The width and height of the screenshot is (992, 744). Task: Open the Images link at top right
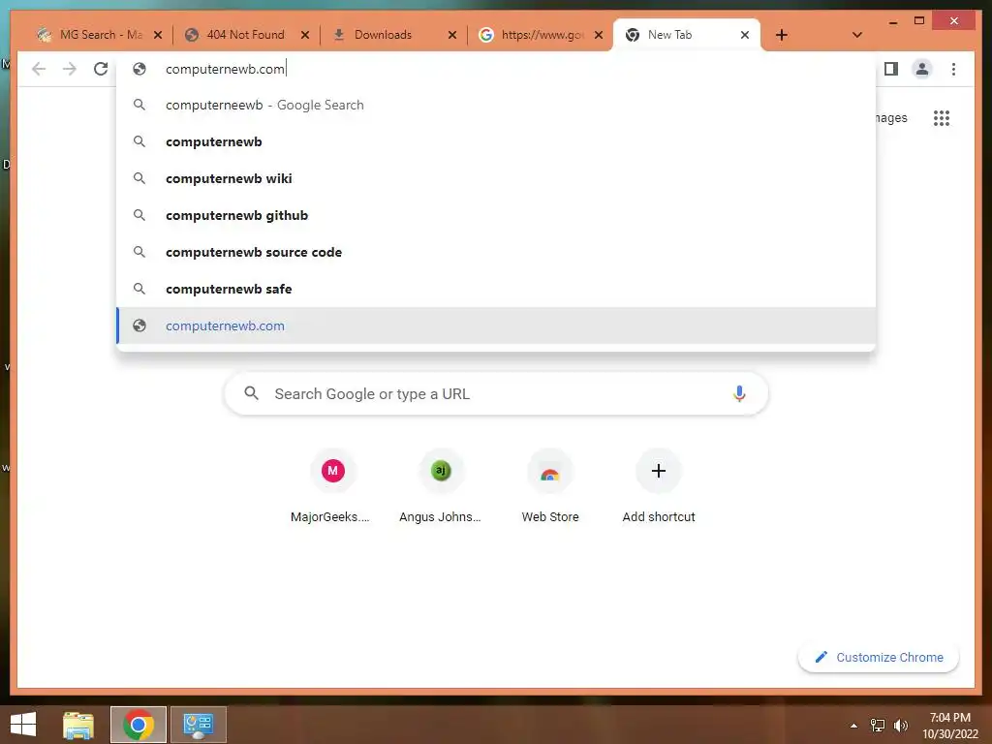891,117
